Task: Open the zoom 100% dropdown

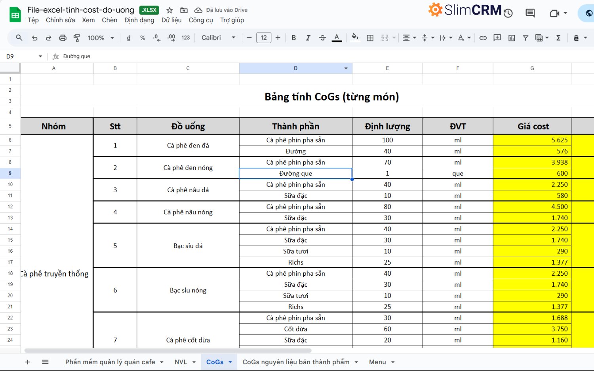Action: [101, 38]
